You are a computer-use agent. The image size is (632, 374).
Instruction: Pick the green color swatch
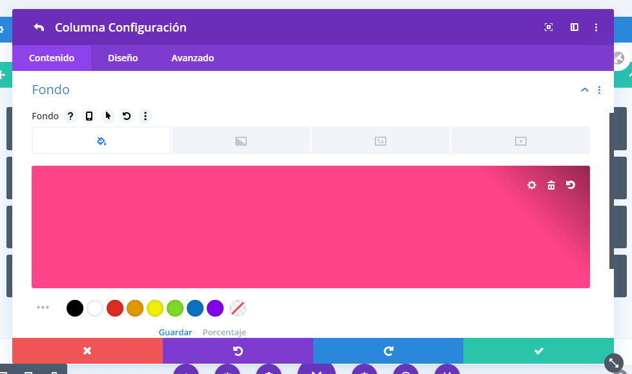coord(175,308)
